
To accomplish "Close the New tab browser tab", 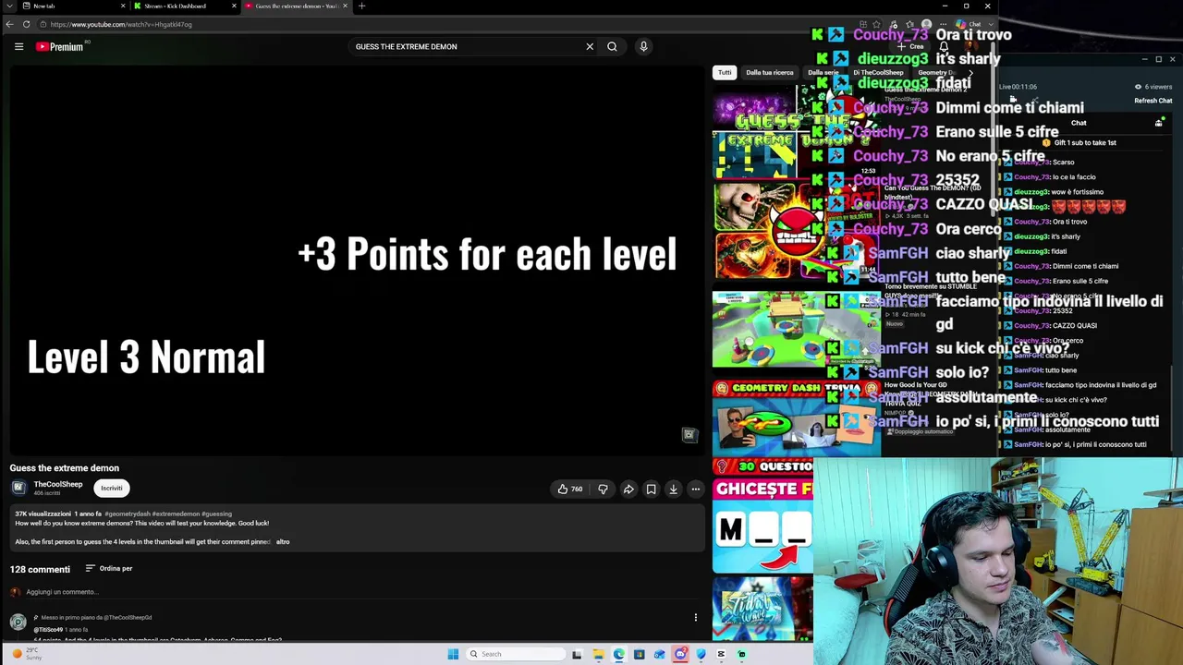I will coord(122,6).
